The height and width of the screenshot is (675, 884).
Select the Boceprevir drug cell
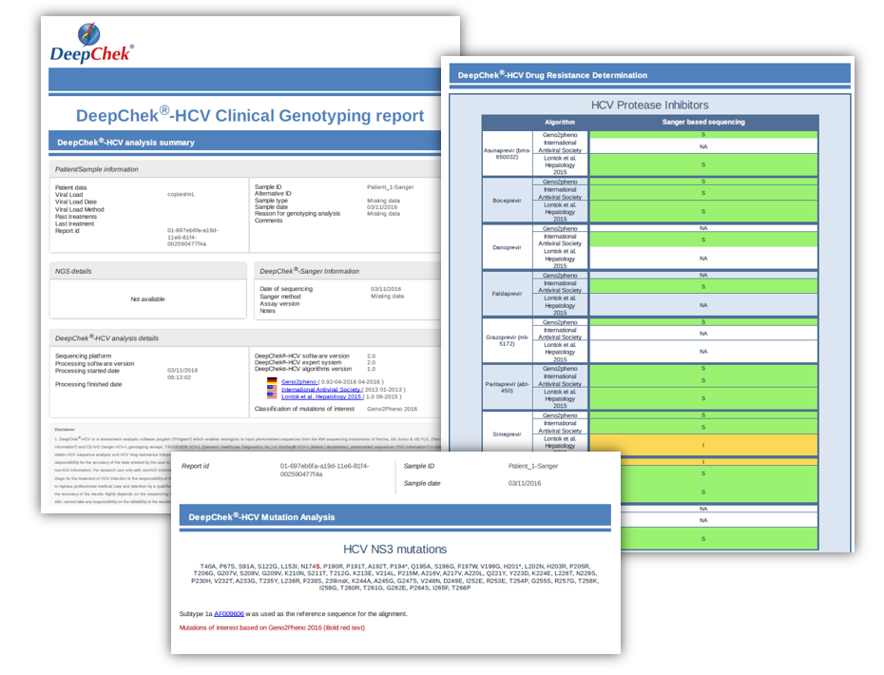click(x=507, y=201)
